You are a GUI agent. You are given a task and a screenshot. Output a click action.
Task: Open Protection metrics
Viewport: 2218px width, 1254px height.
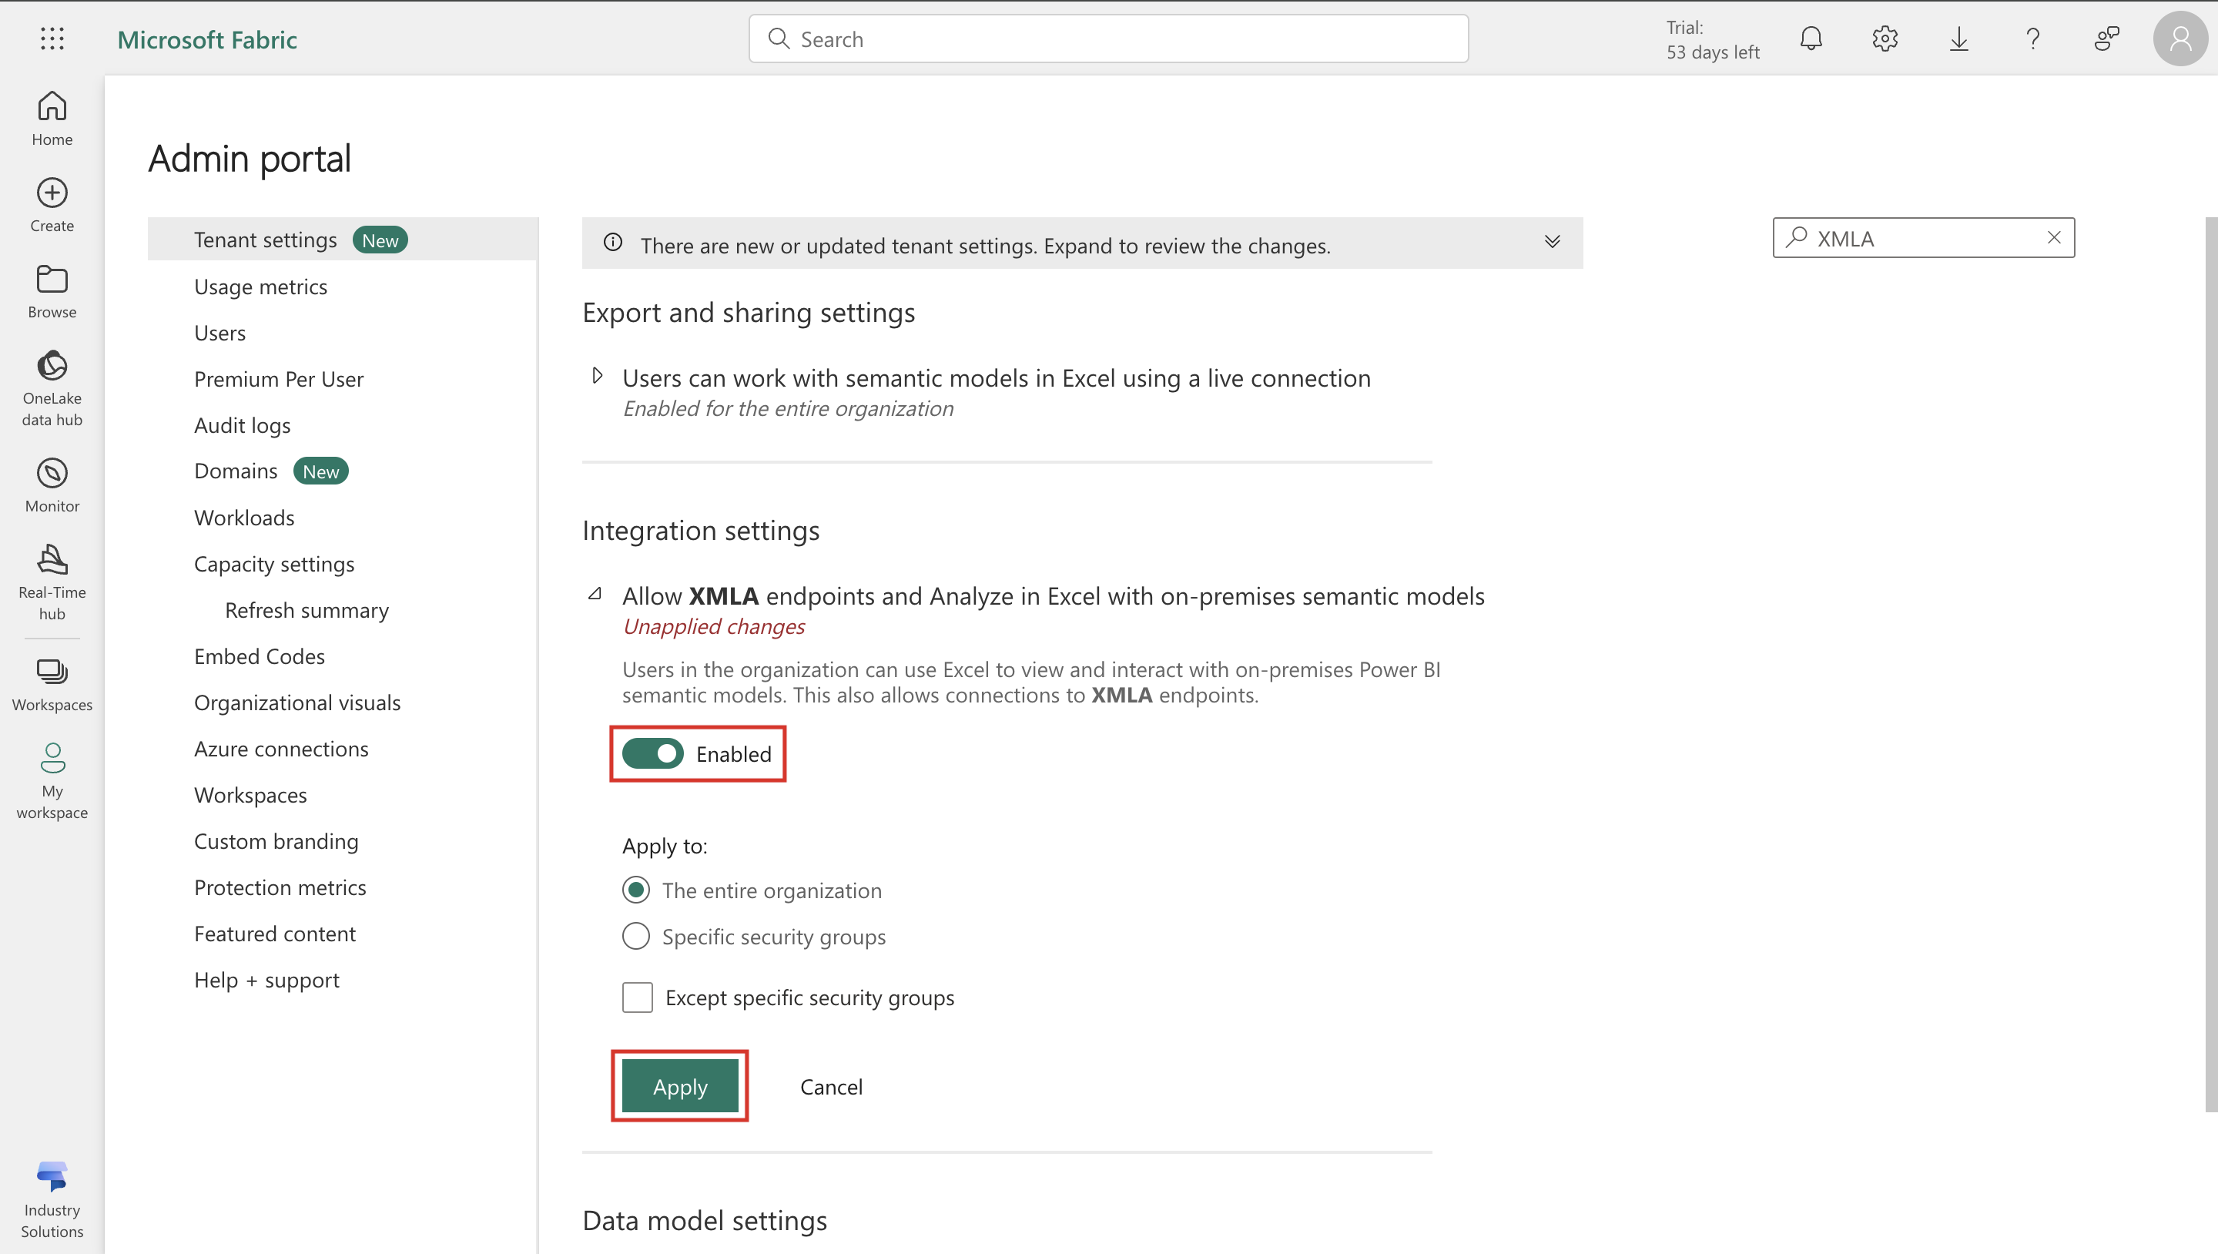(280, 888)
